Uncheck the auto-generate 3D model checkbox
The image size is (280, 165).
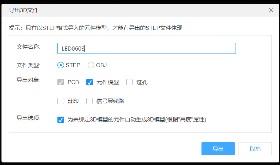coord(61,120)
